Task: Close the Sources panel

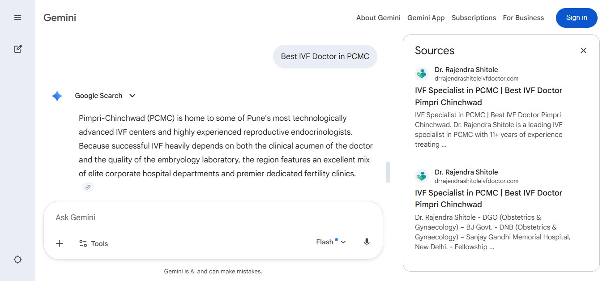Action: pyautogui.click(x=583, y=51)
